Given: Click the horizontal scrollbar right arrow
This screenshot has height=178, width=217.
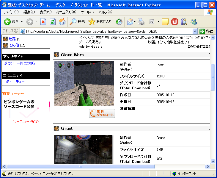Looking at the screenshot, I should [x=207, y=166].
